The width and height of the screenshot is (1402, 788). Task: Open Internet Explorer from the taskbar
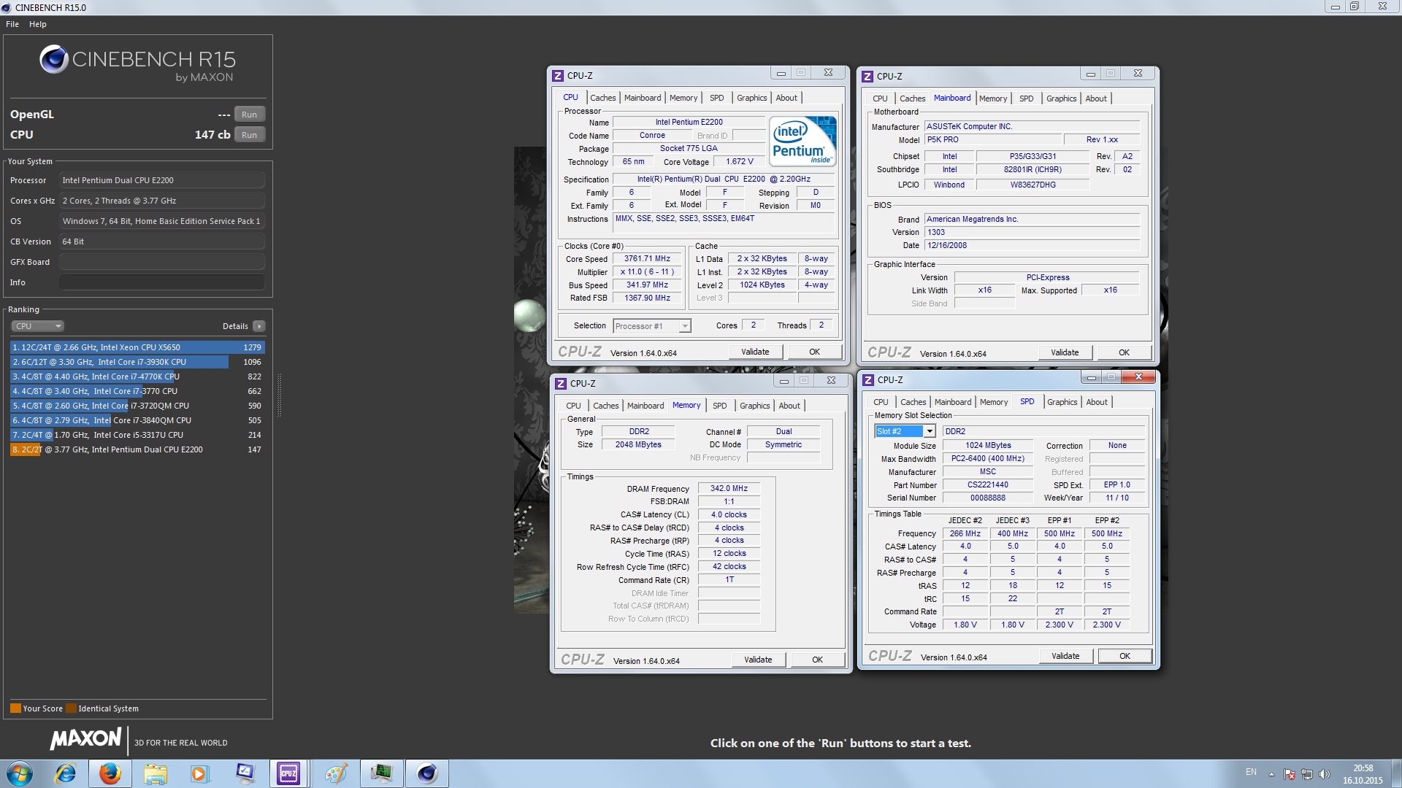tap(66, 773)
